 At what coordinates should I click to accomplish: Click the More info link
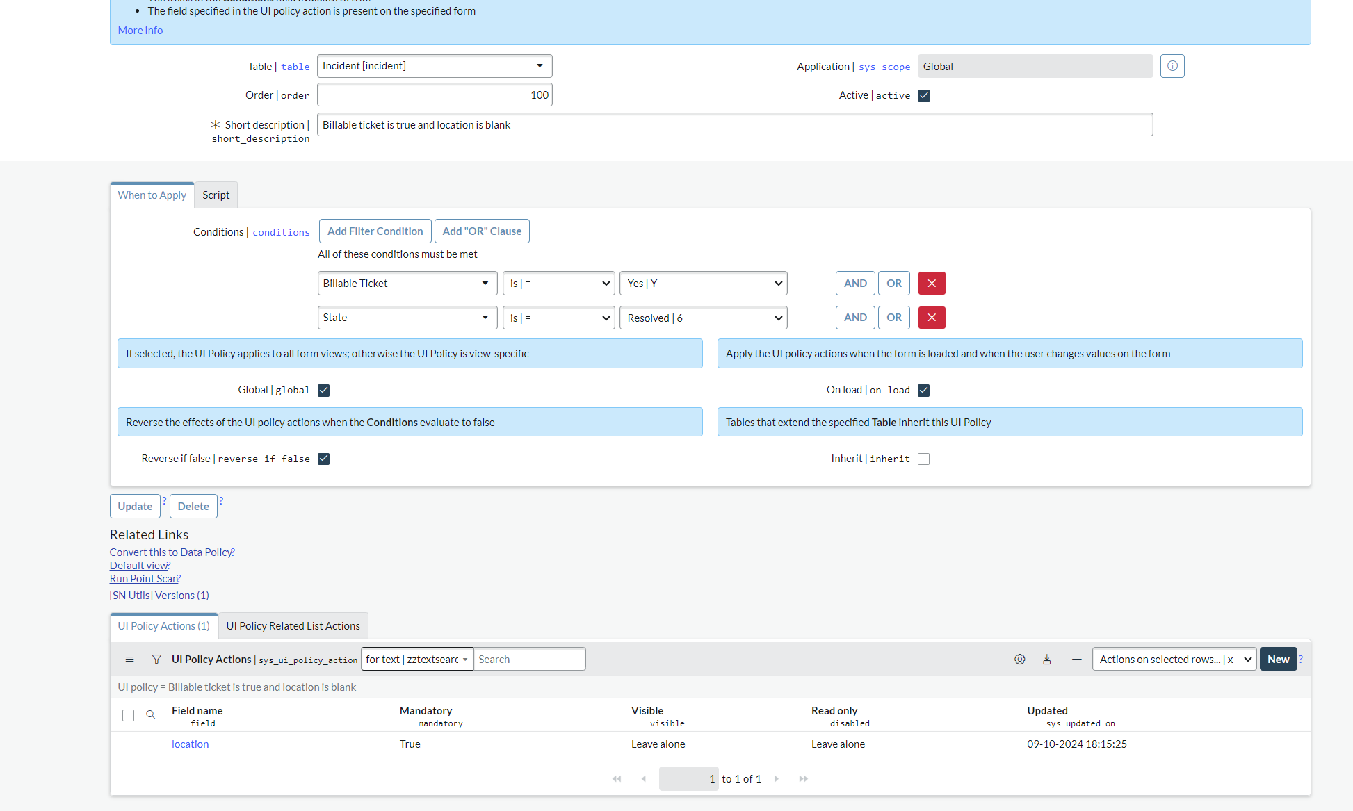[140, 31]
